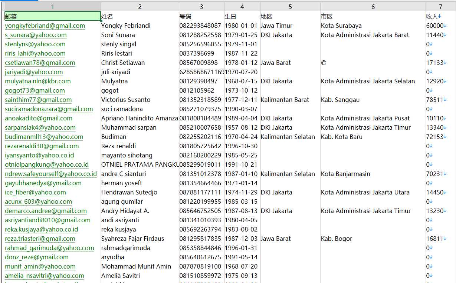Click the 号码 header cell

coord(201,16)
